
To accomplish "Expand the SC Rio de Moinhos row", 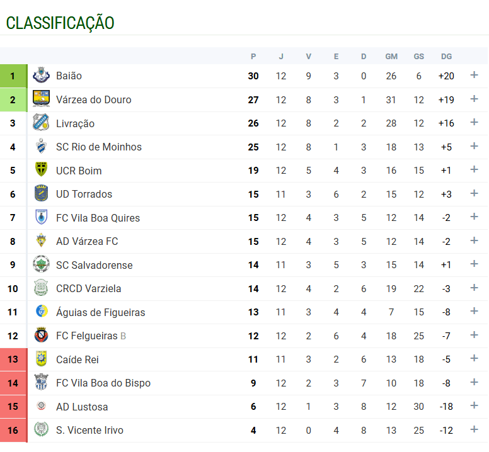I will click(x=475, y=147).
